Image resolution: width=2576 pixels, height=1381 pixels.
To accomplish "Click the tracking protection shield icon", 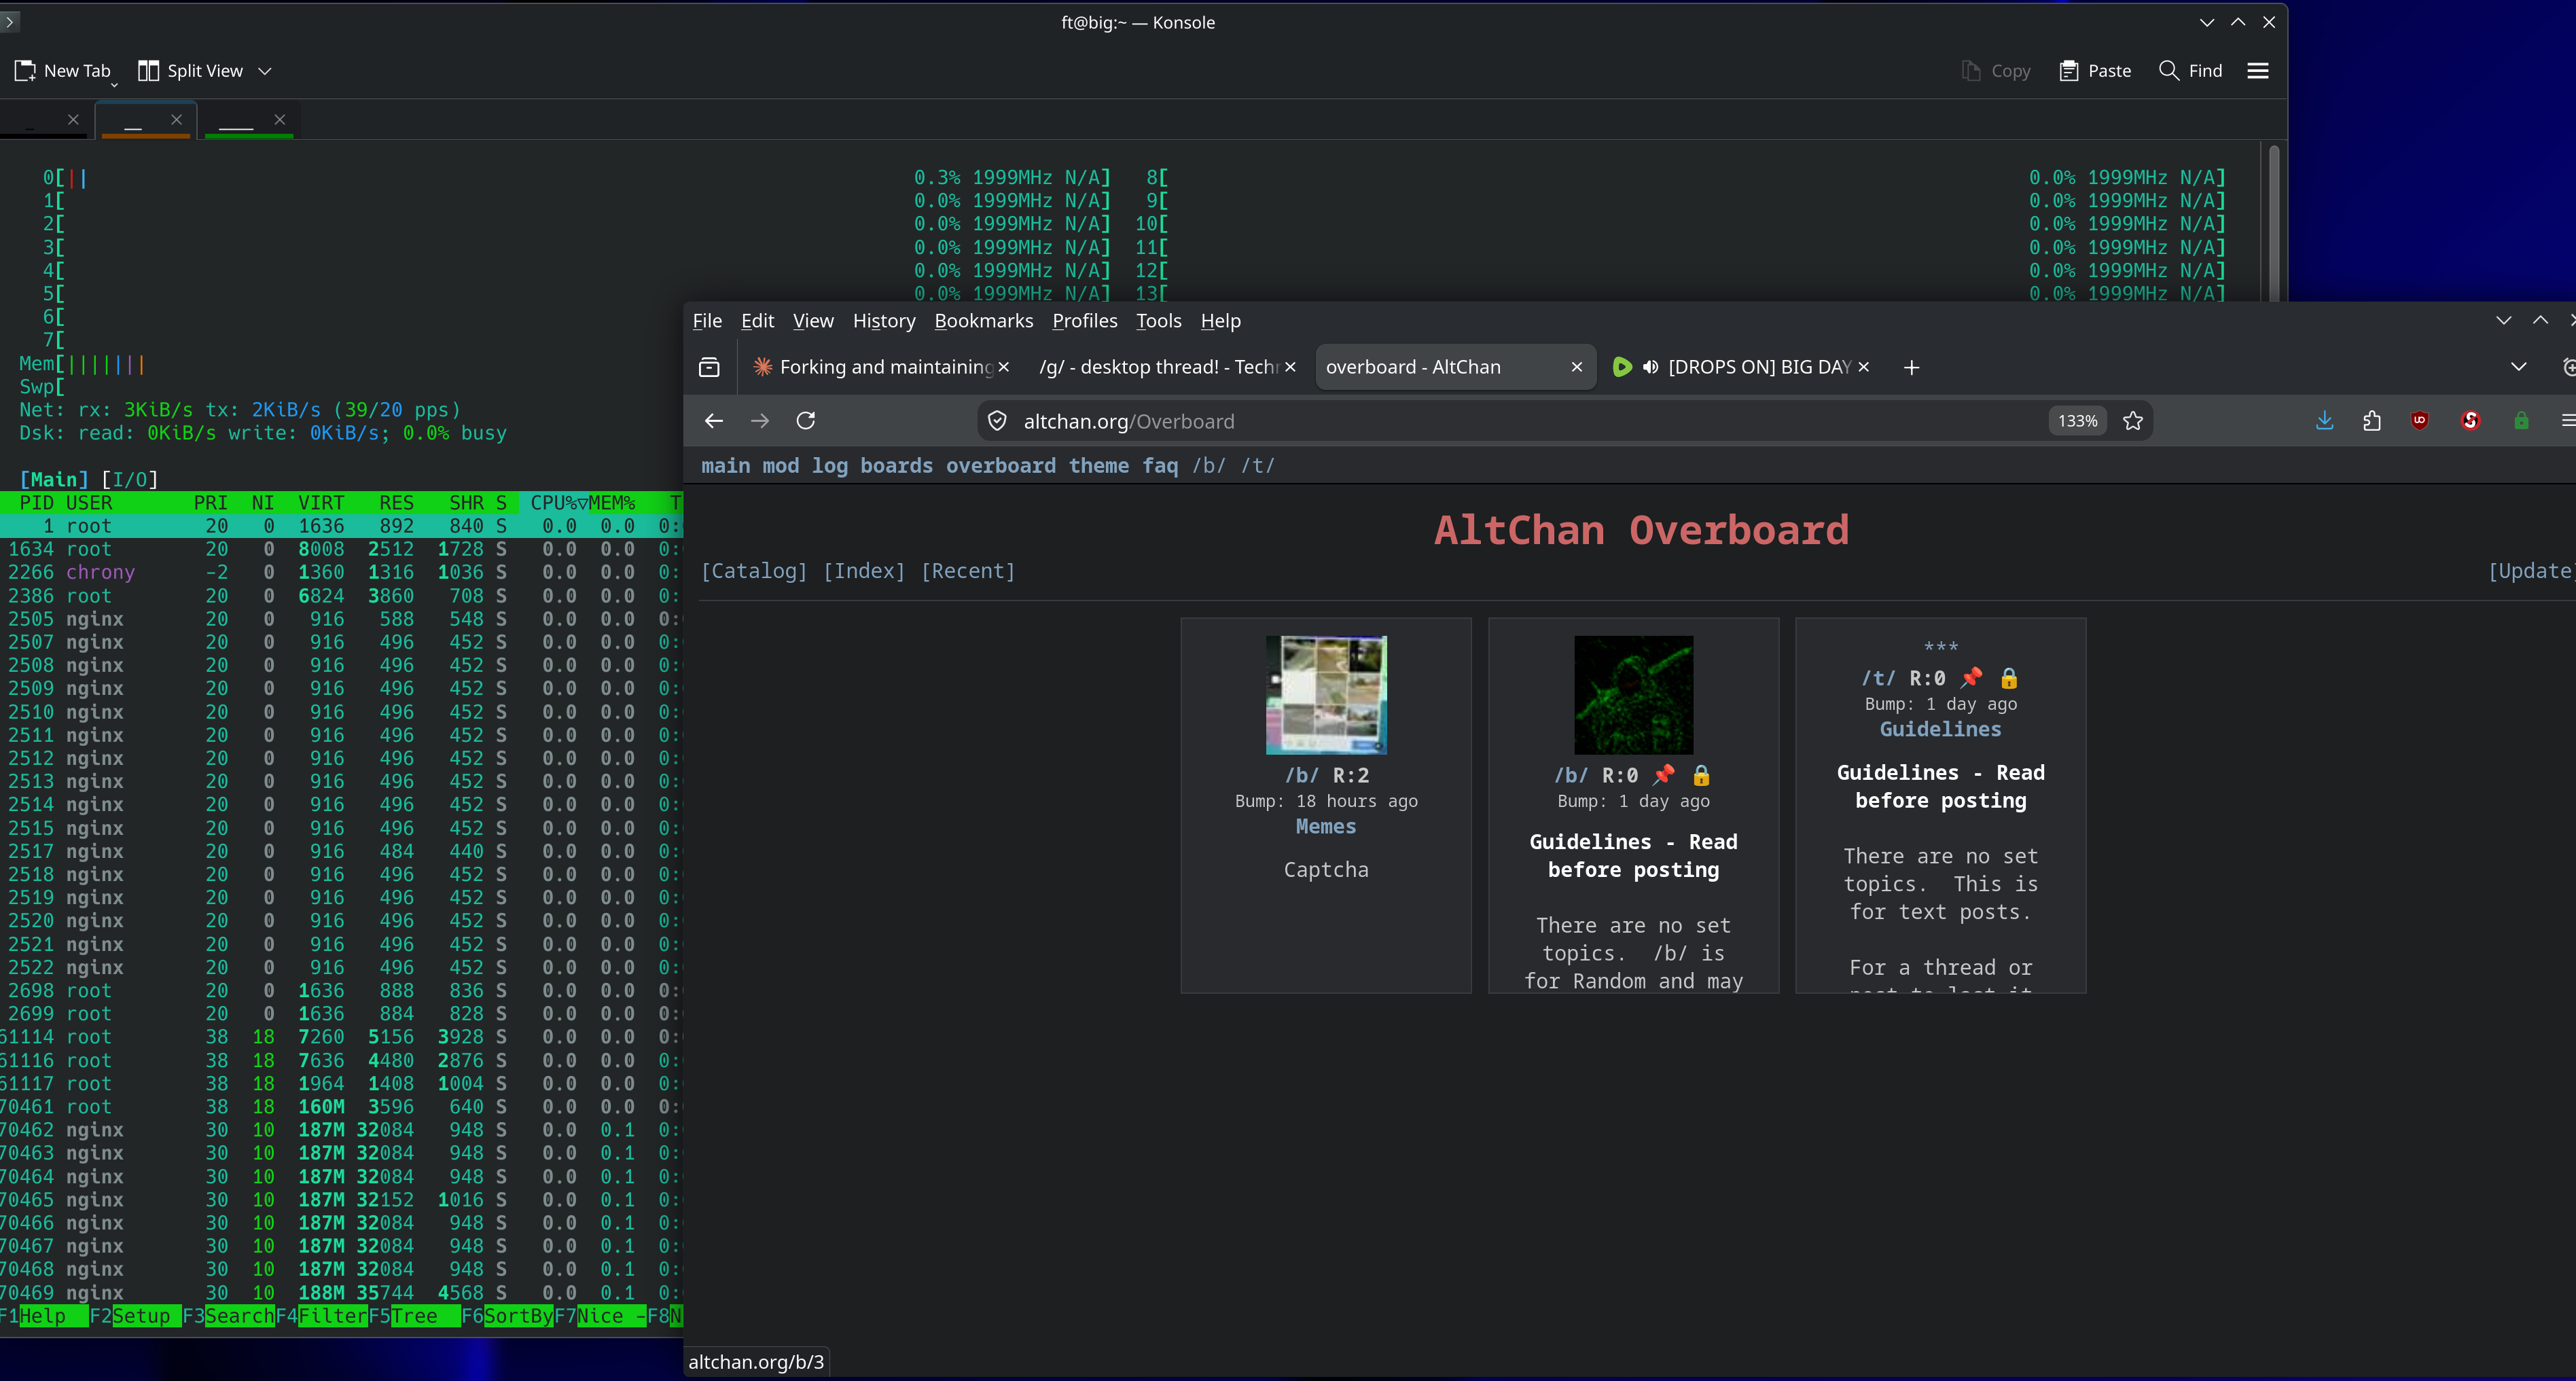I will pos(997,421).
